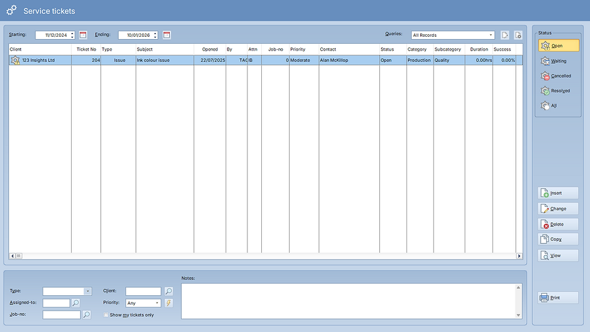Click the '22/07/2025' opened date cell
This screenshot has width=590, height=332.
pos(210,60)
